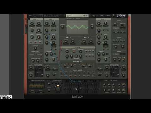Click the Mode selector under the mapping generator
Viewport: 151px width, 113px height.
click(x=33, y=92)
